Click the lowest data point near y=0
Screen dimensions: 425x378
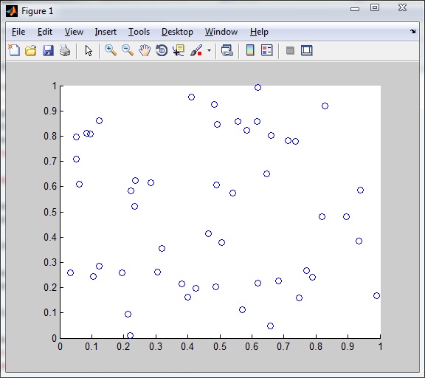(x=130, y=335)
